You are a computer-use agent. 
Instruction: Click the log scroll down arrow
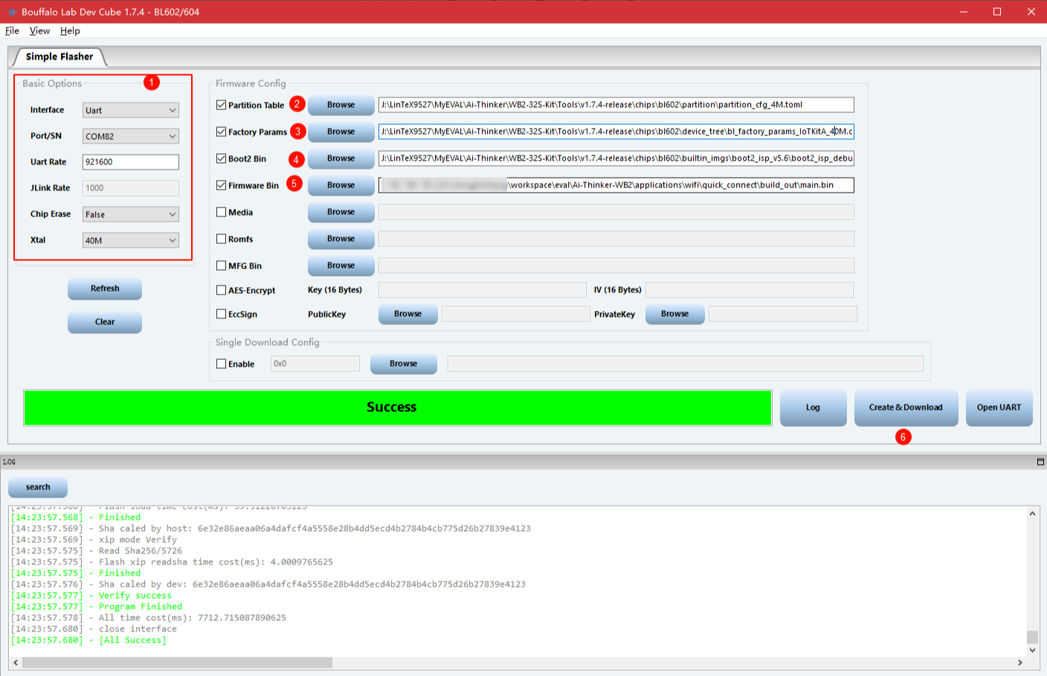(1032, 650)
